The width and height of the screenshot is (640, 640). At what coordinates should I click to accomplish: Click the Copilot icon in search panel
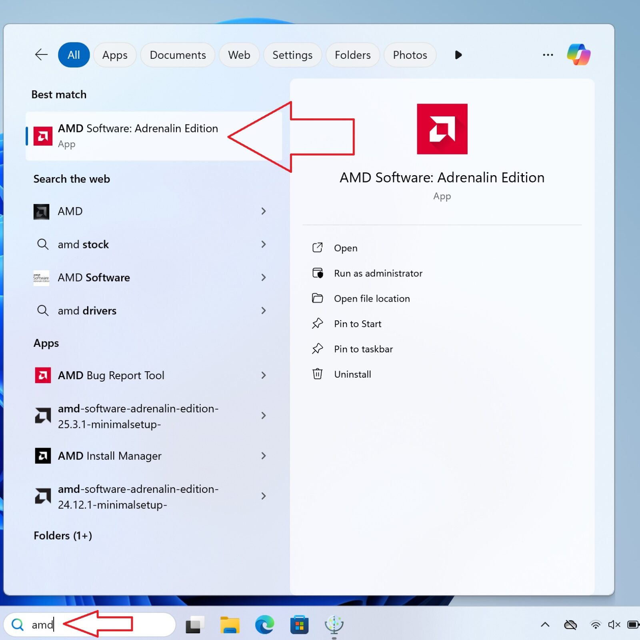[578, 55]
